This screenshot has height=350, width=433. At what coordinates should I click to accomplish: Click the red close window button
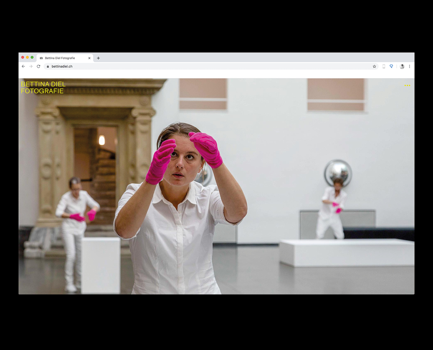click(x=23, y=57)
